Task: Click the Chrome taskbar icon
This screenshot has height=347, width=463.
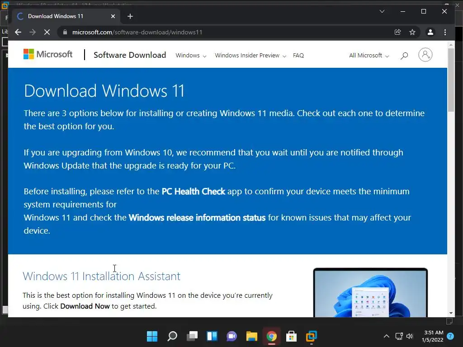Action: click(272, 336)
